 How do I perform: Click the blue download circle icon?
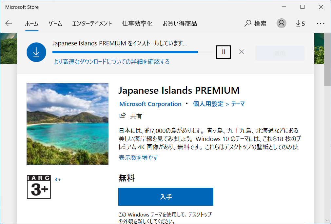(x=36, y=52)
